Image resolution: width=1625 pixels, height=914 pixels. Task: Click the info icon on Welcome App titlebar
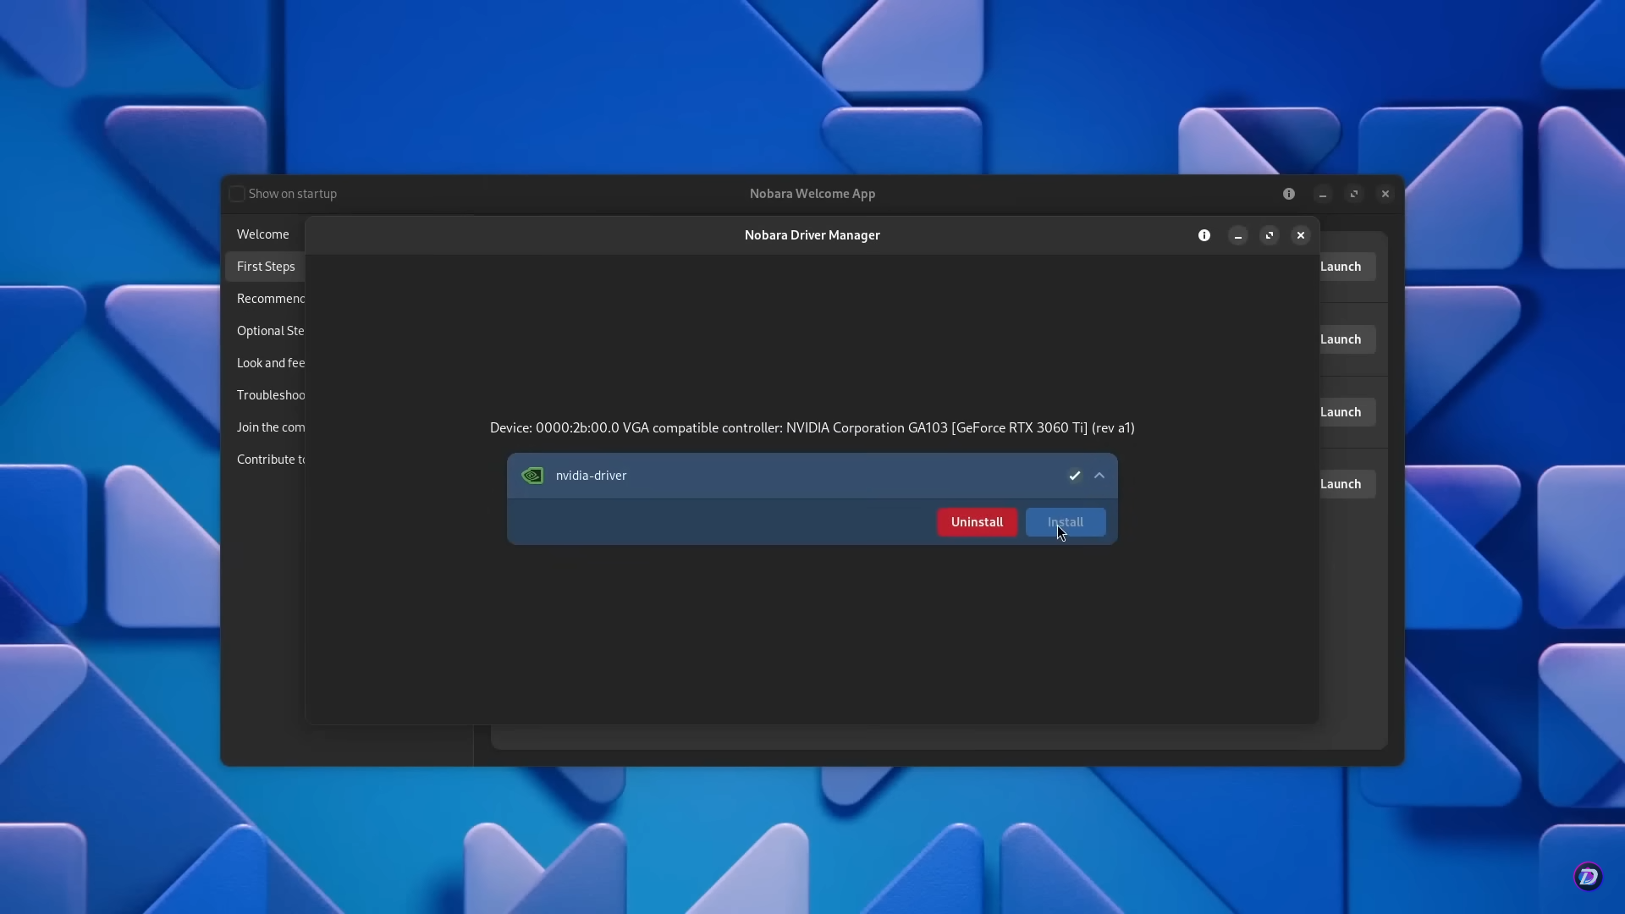[1289, 193]
